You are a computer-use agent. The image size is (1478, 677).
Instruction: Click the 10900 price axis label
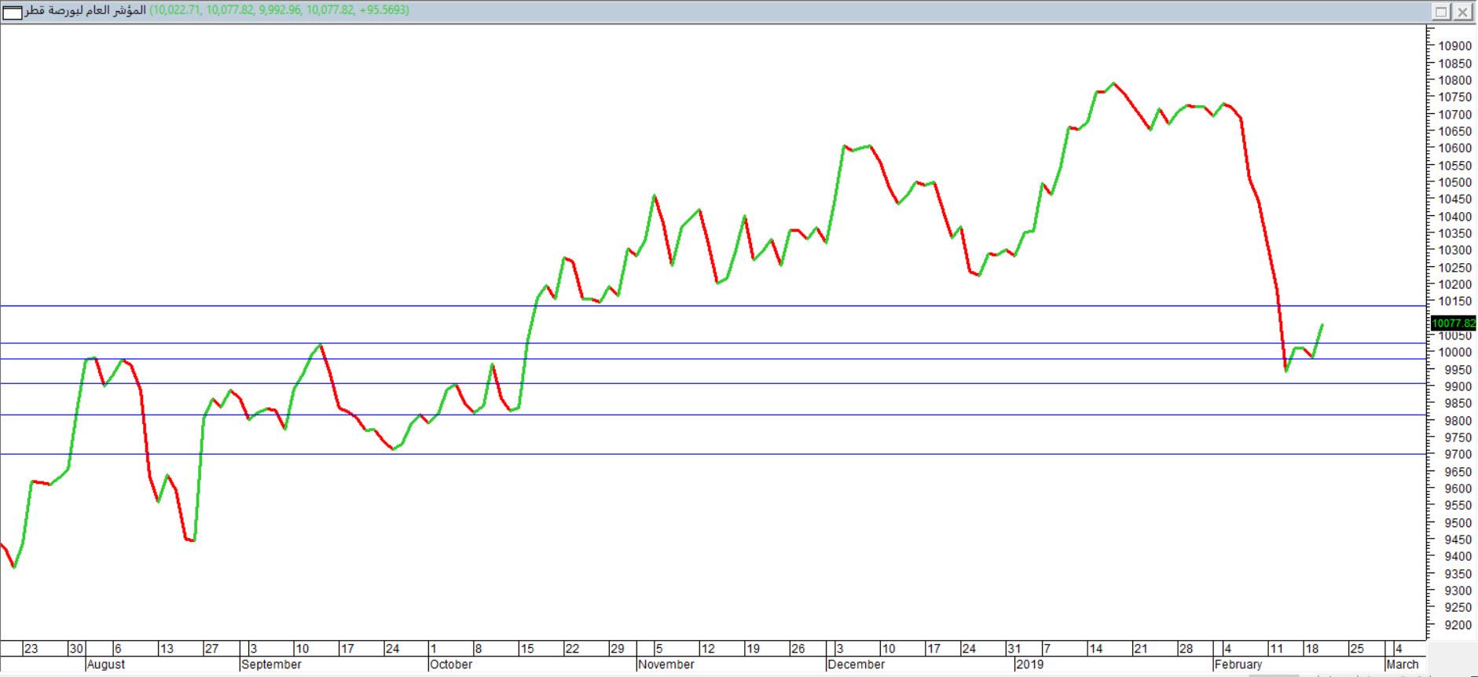[1455, 46]
